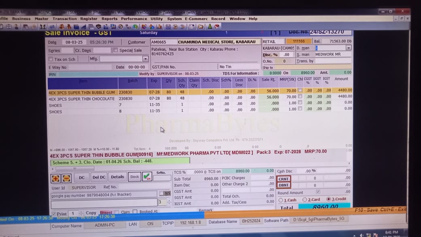Open the Transaction menu
This screenshot has width=421, height=237.
(x=64, y=19)
